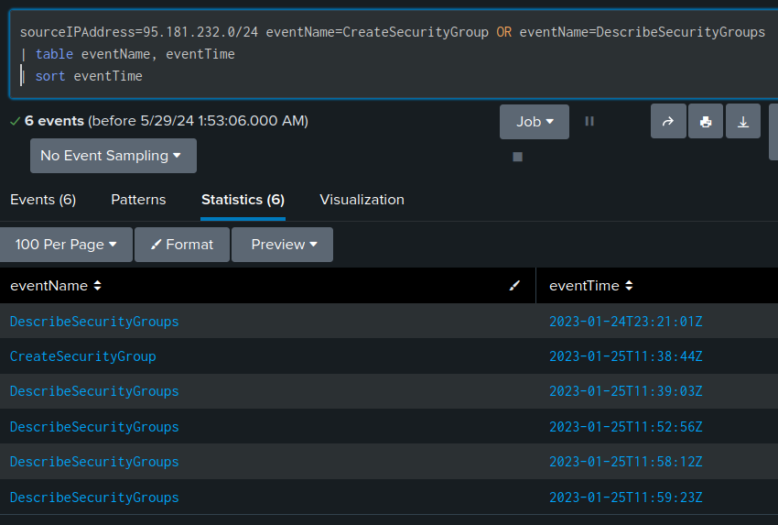
Task: Open the Visualization tab
Action: point(362,200)
